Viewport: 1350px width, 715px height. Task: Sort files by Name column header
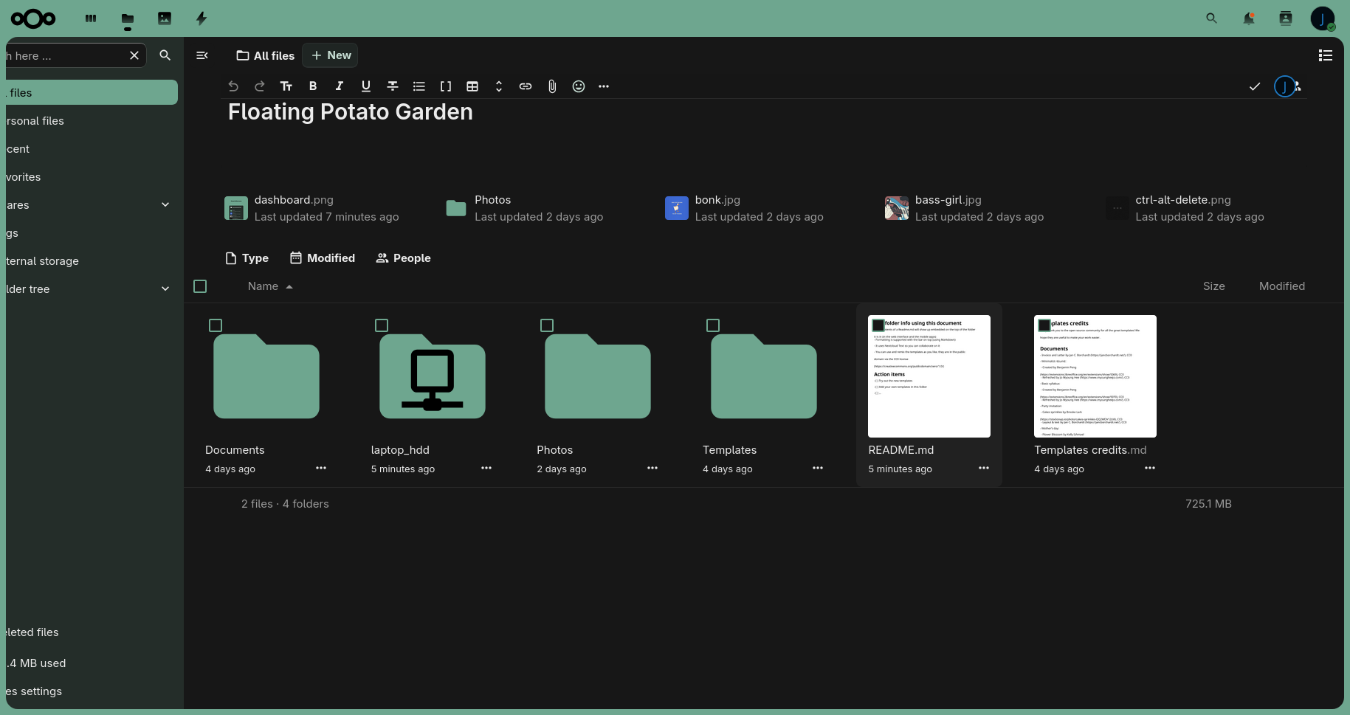click(x=264, y=286)
